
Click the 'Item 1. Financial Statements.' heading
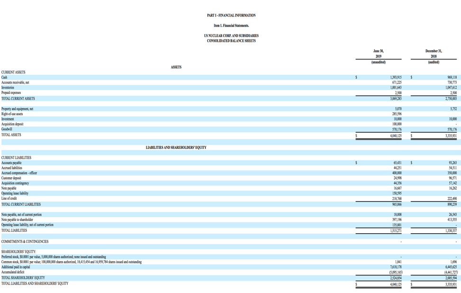point(231,26)
